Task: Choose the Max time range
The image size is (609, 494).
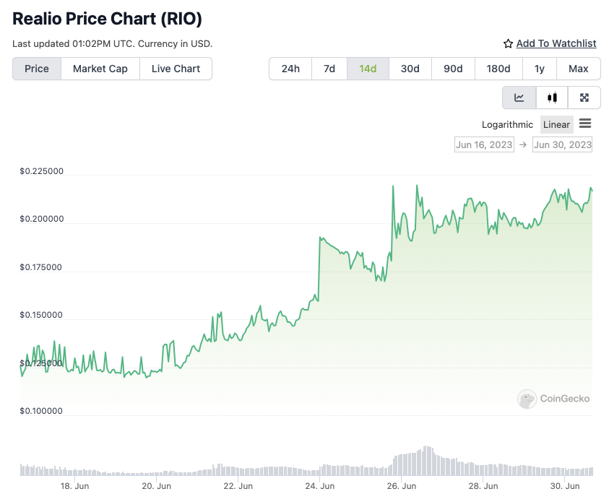Action: 579,69
